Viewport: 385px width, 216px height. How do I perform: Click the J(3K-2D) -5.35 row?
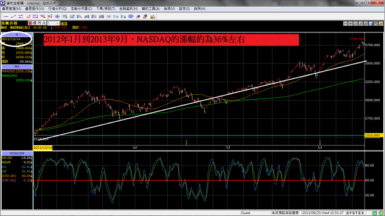point(17,180)
